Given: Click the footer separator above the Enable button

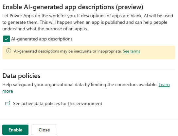Looking at the screenshot, I should (x=89, y=119).
